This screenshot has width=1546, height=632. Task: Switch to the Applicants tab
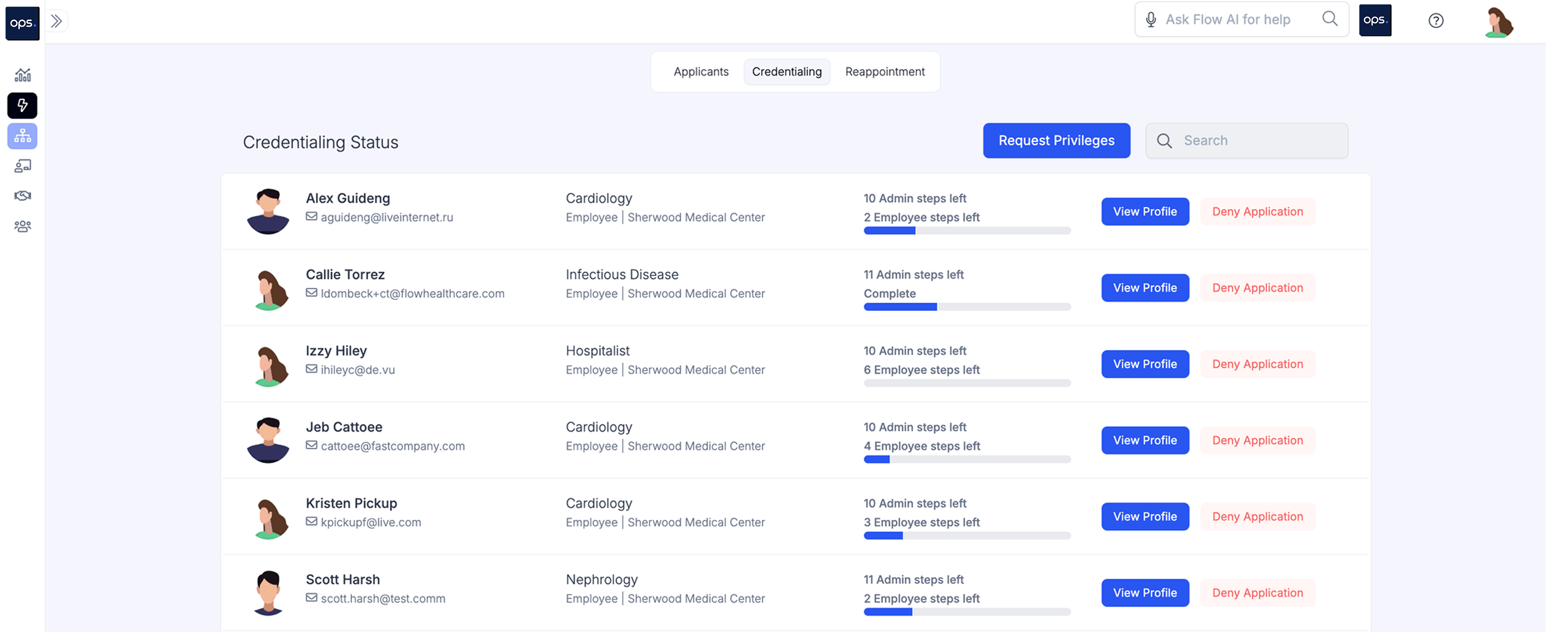tap(700, 72)
